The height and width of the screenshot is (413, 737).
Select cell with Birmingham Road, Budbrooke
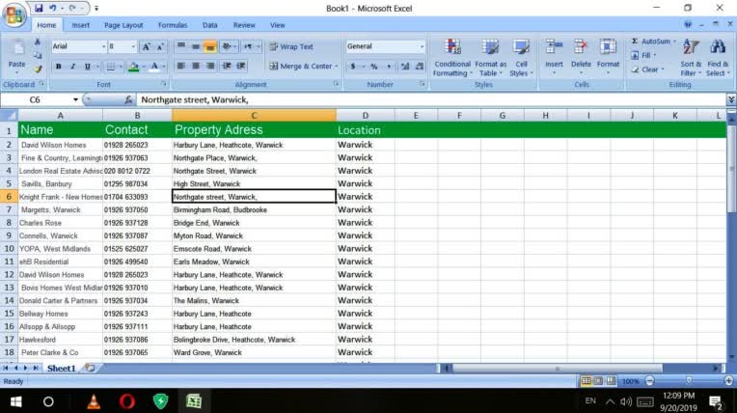pos(254,209)
